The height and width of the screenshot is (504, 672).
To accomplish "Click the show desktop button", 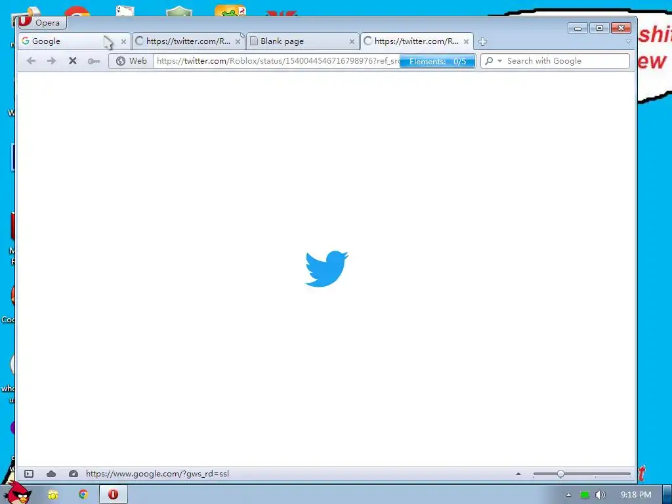I will pos(667,495).
